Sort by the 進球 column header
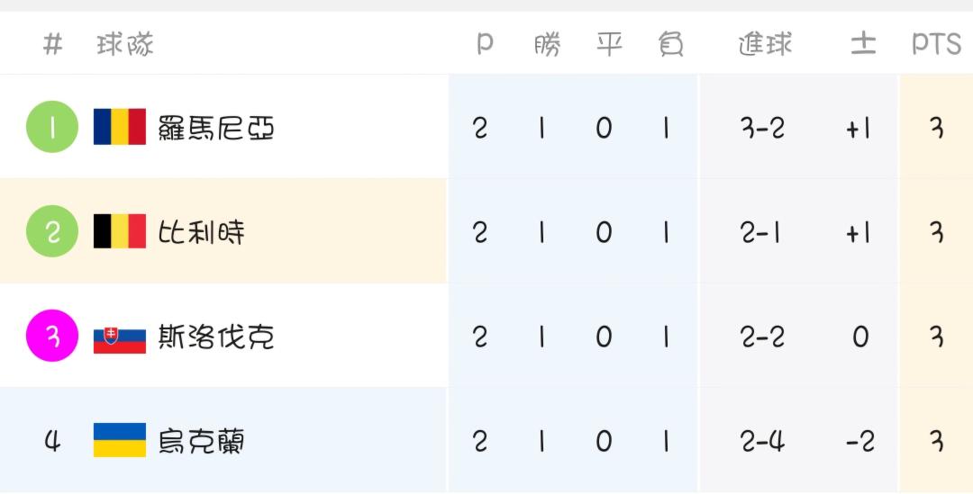Screen dimensions: 973x494 coord(765,44)
